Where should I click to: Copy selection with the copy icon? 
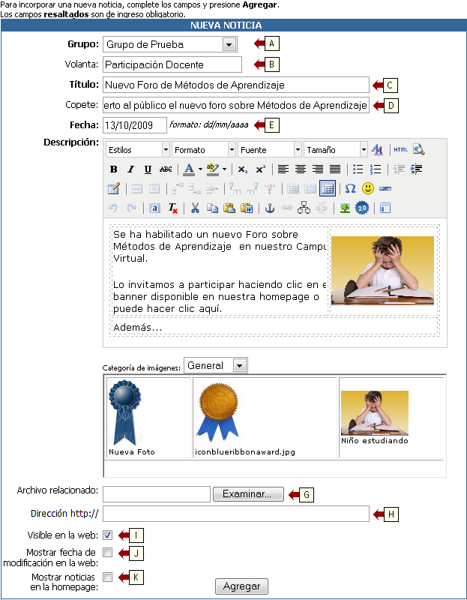point(212,208)
